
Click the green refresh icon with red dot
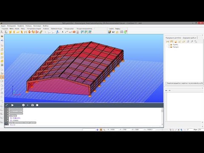point(125,32)
